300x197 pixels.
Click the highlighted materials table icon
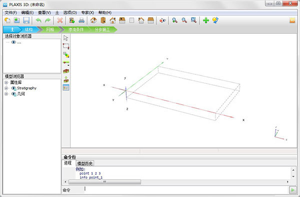click(66, 88)
